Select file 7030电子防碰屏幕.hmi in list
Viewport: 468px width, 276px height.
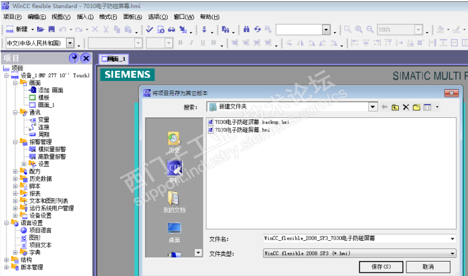click(x=239, y=130)
